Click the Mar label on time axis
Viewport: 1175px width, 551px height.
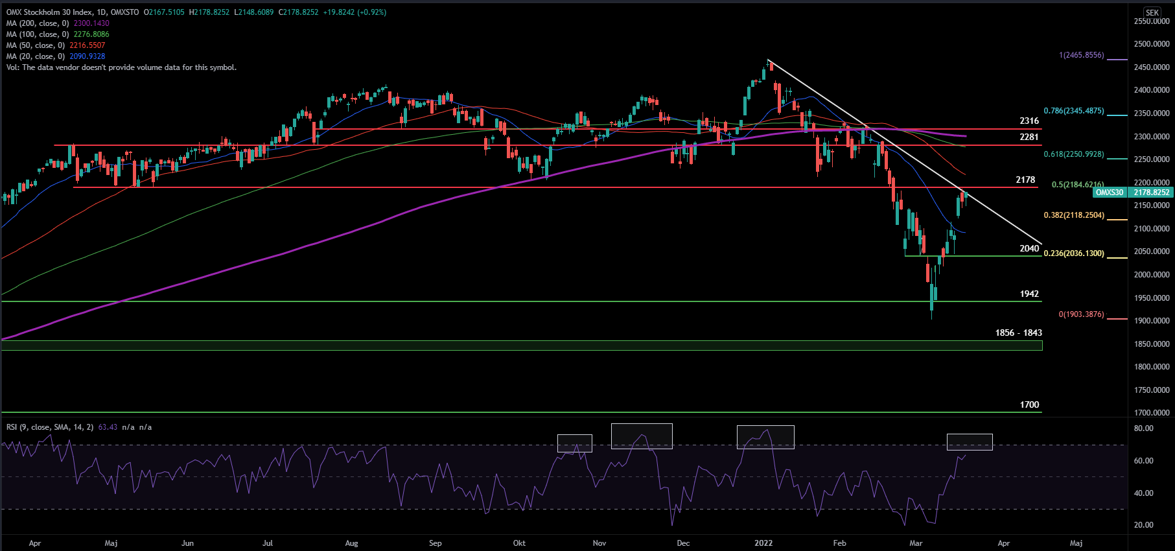click(x=916, y=543)
